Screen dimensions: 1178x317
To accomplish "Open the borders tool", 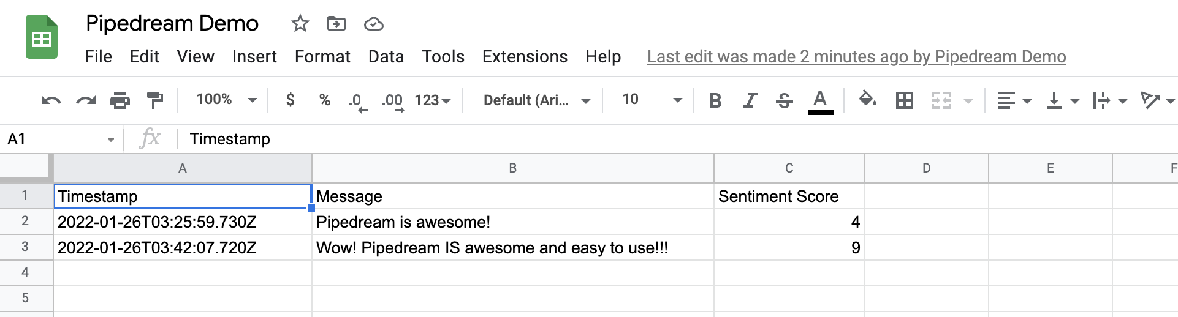I will pyautogui.click(x=904, y=100).
